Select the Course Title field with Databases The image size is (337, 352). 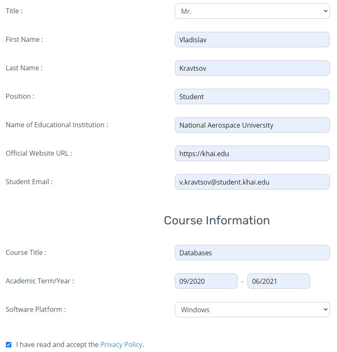252,252
